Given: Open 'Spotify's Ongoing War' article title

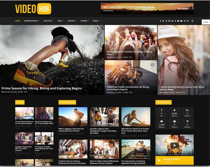Looking at the screenshot, I should [24, 148].
